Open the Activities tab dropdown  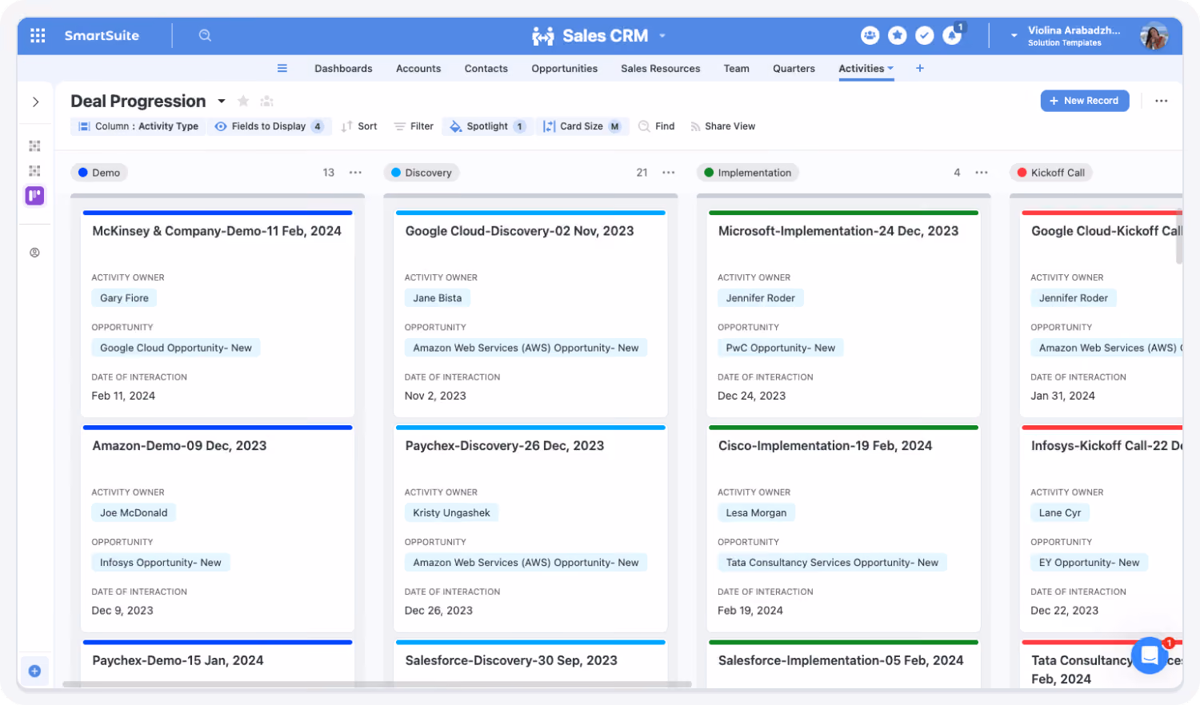(890, 69)
